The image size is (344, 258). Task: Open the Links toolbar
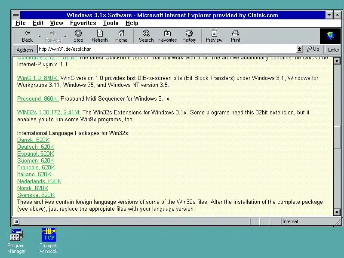[x=334, y=49]
